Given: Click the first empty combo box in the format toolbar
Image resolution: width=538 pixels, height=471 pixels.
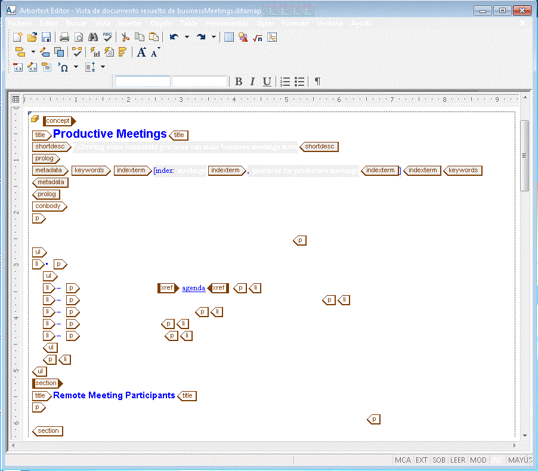Looking at the screenshot, I should coord(143,82).
